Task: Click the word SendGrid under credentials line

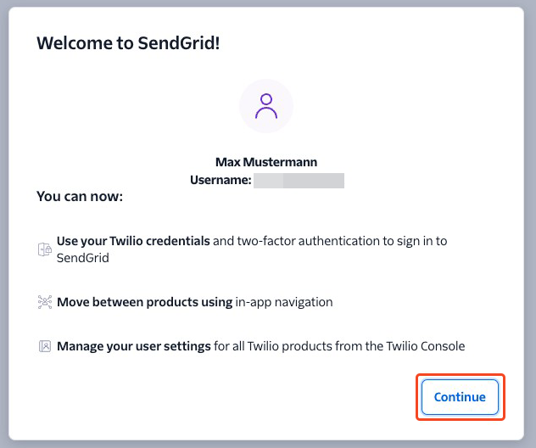Action: coord(83,258)
